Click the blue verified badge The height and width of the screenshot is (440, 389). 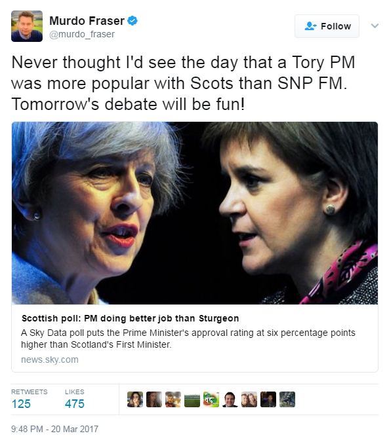133,21
